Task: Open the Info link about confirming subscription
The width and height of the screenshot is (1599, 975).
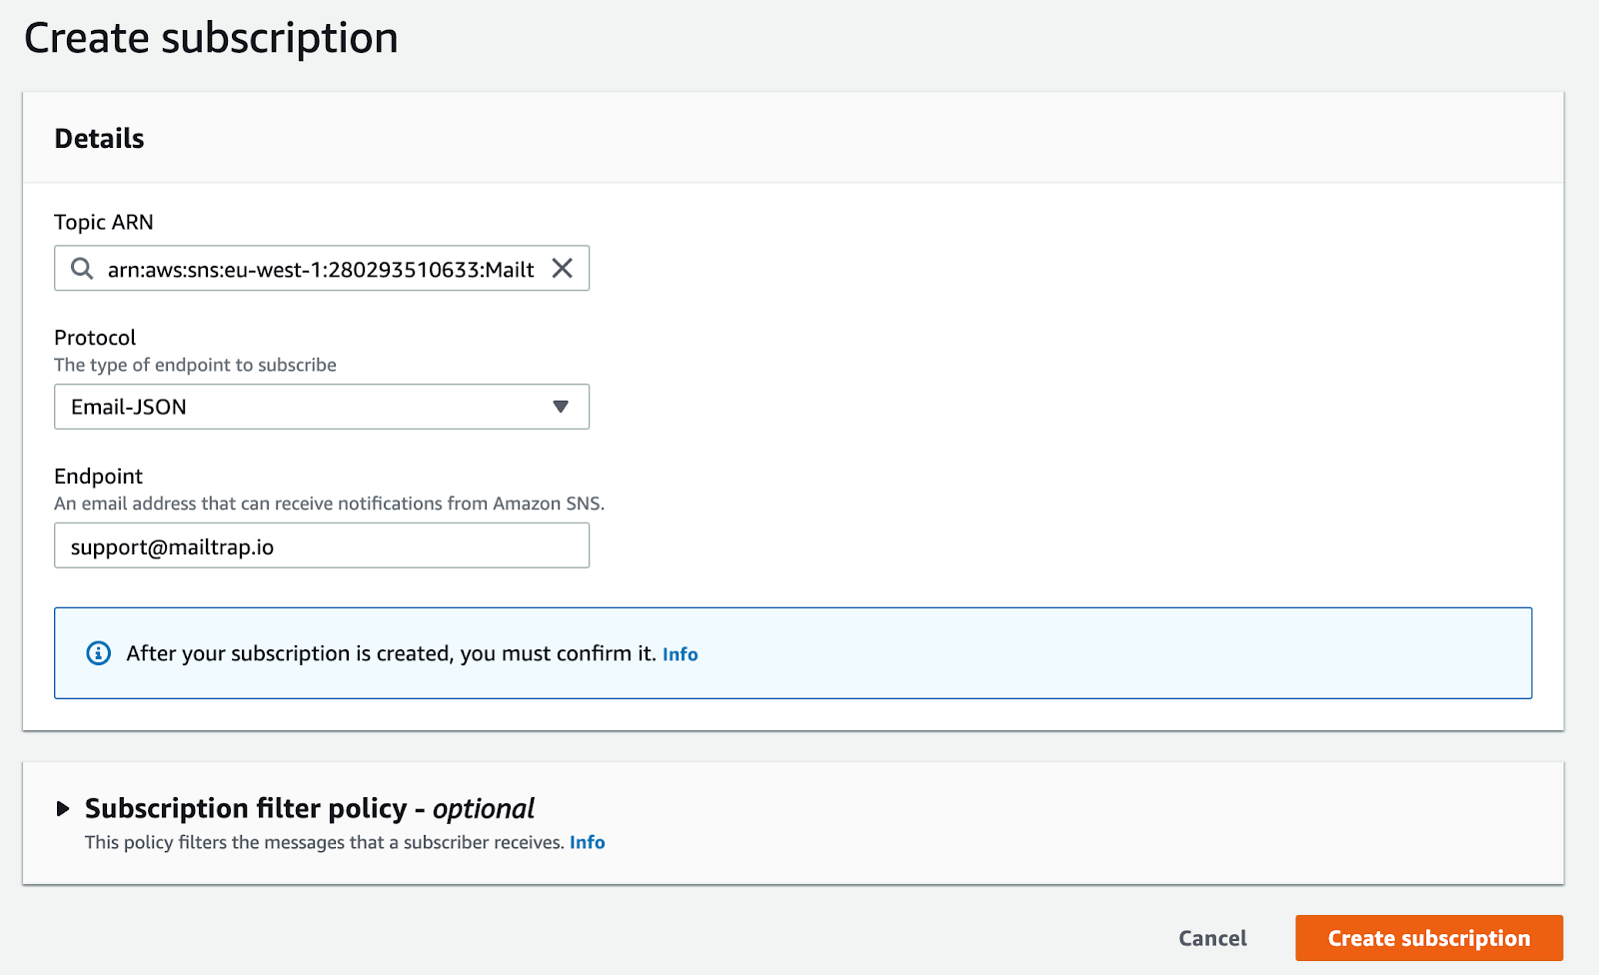Action: point(680,654)
